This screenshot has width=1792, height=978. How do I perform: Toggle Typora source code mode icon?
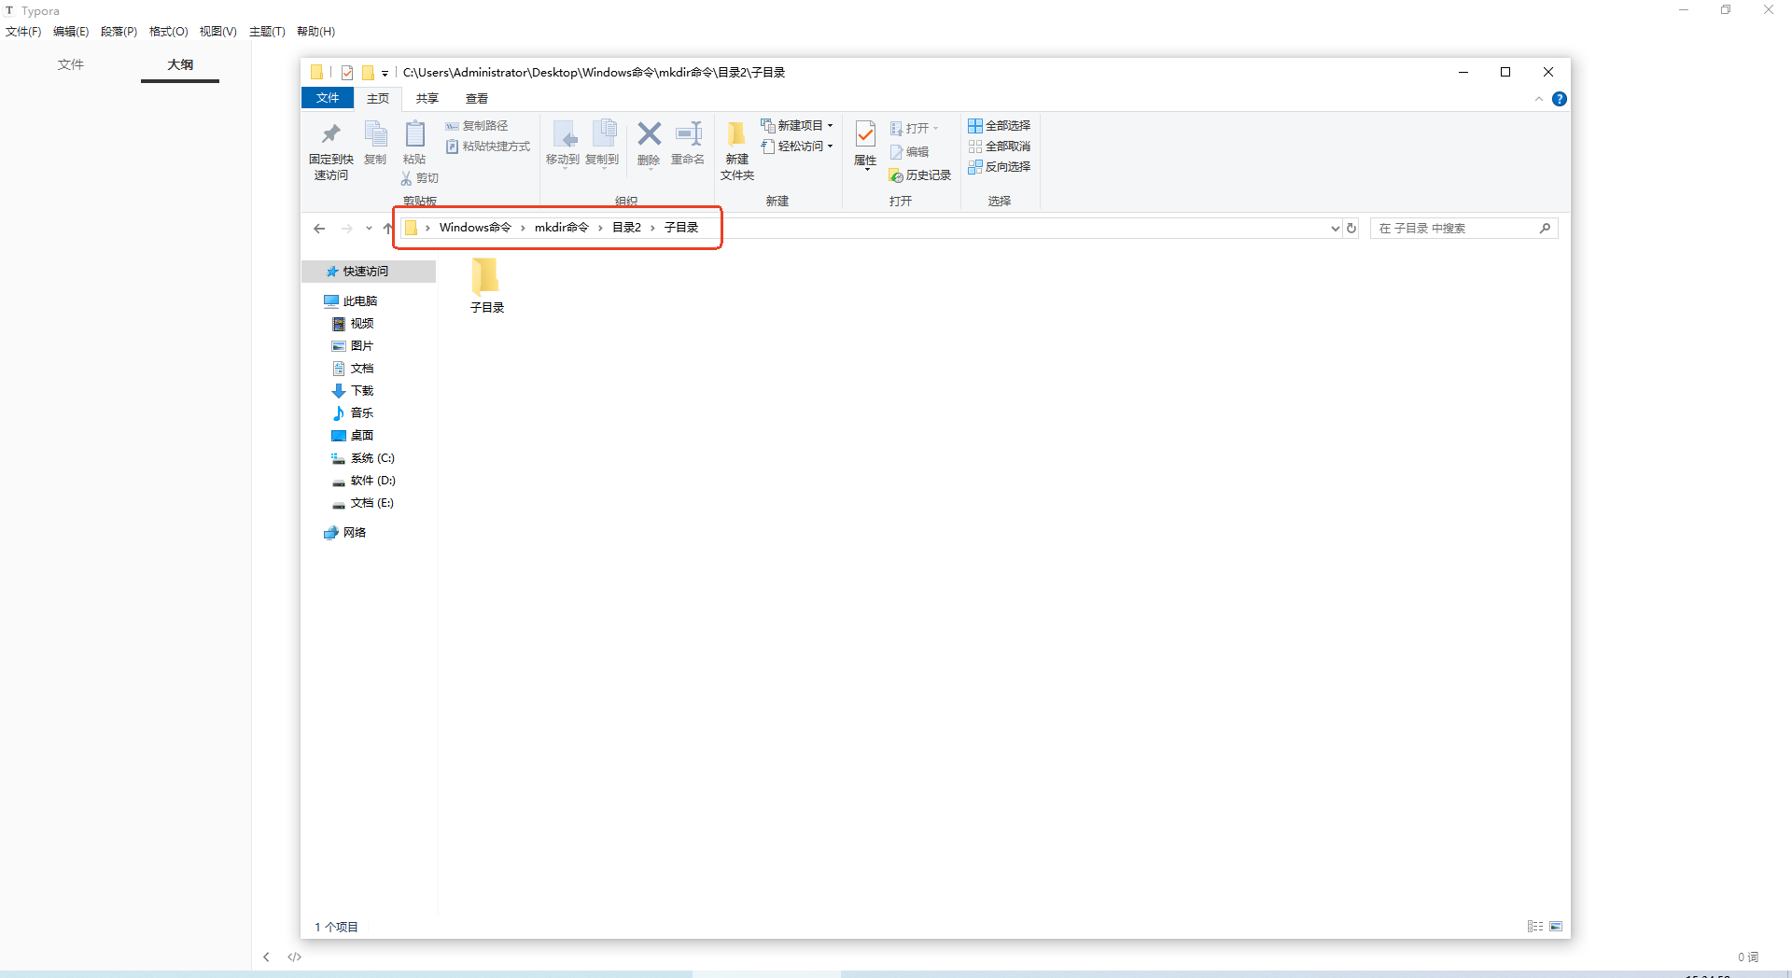coord(295,957)
